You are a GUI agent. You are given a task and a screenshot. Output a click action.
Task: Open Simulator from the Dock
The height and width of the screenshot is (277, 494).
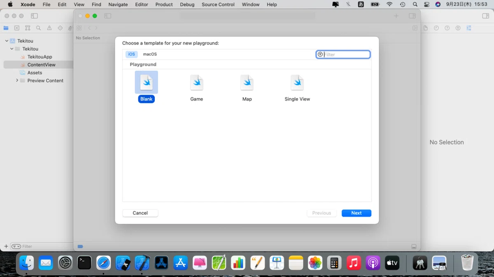click(123, 263)
